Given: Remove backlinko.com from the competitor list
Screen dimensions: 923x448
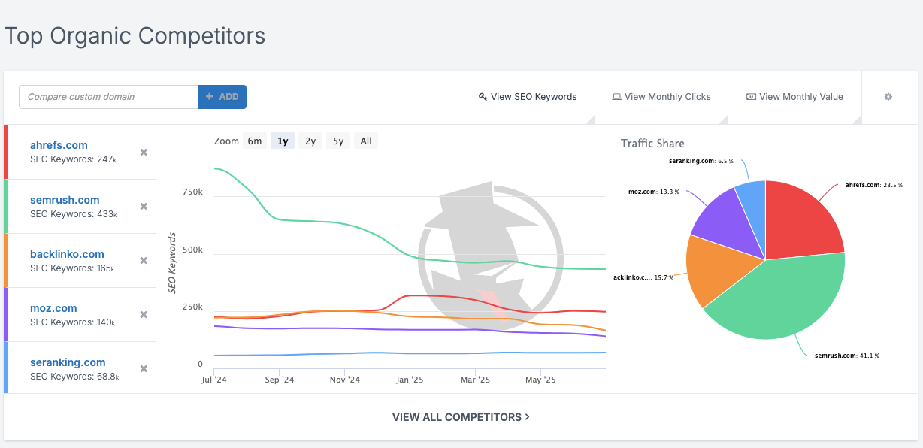Looking at the screenshot, I should click(143, 260).
